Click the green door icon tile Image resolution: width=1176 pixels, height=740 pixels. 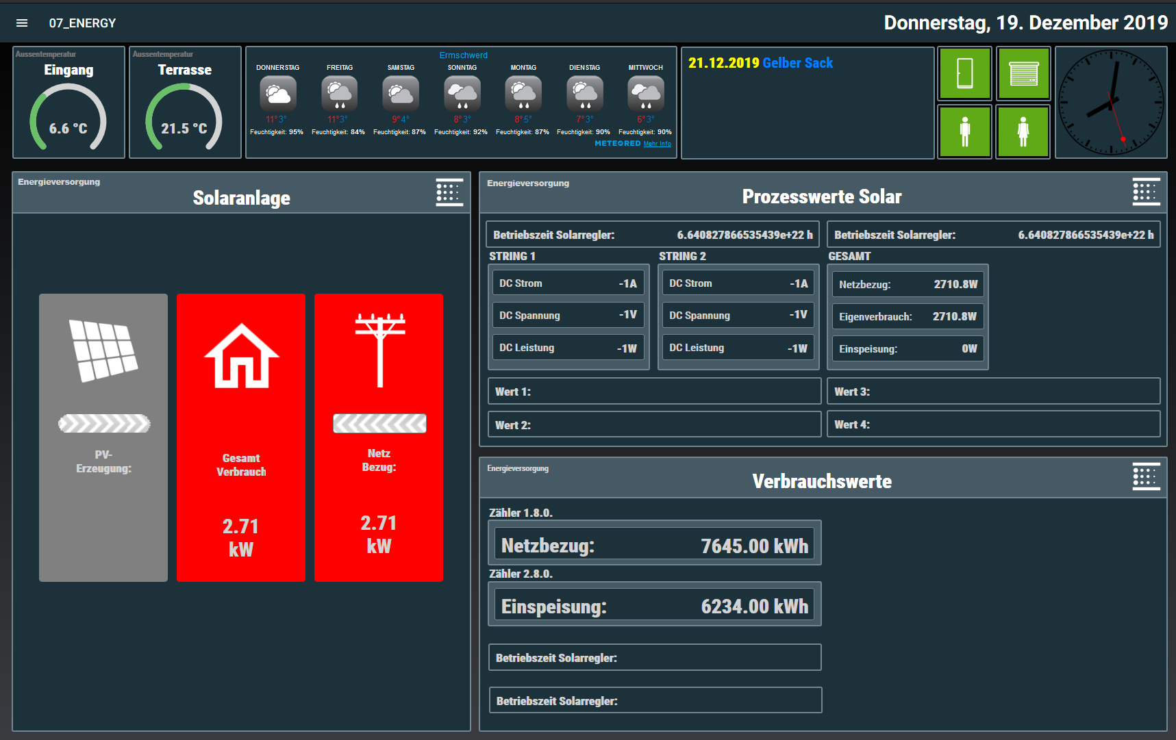click(964, 73)
